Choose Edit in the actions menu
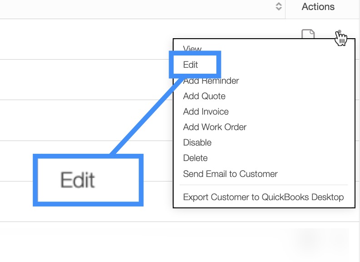 191,65
